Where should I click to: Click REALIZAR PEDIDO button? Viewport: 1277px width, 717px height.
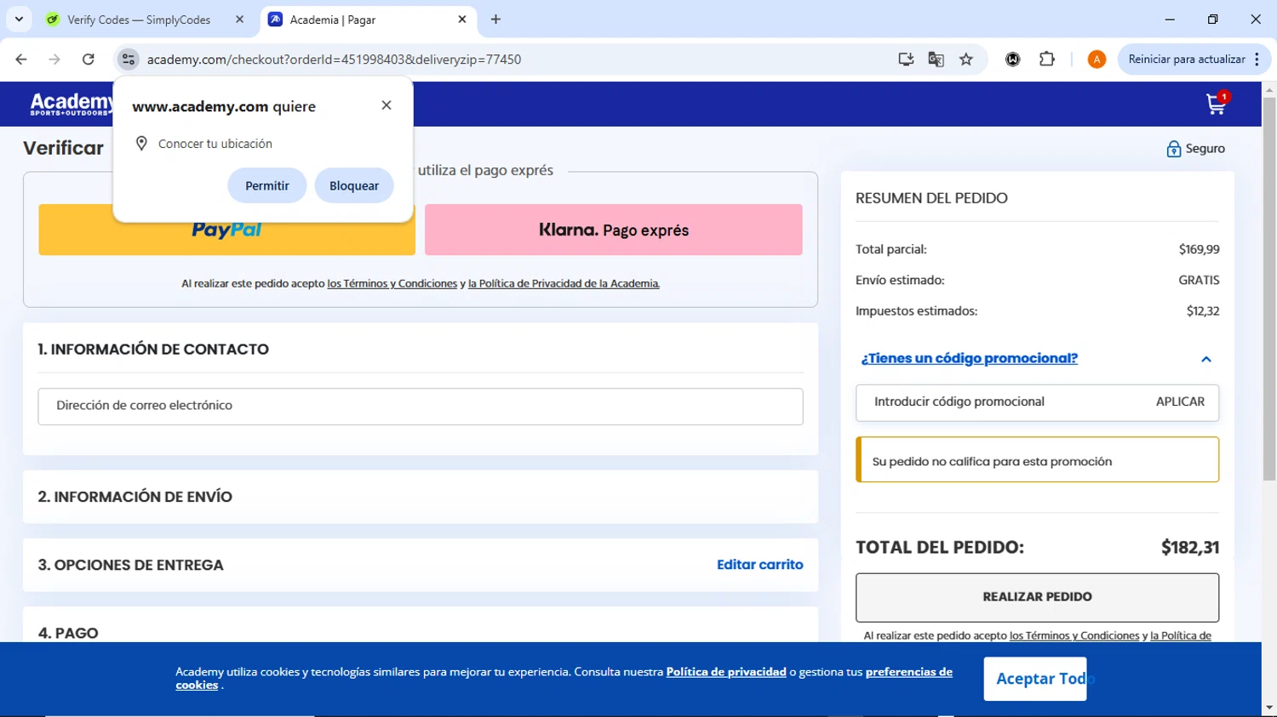coord(1037,597)
